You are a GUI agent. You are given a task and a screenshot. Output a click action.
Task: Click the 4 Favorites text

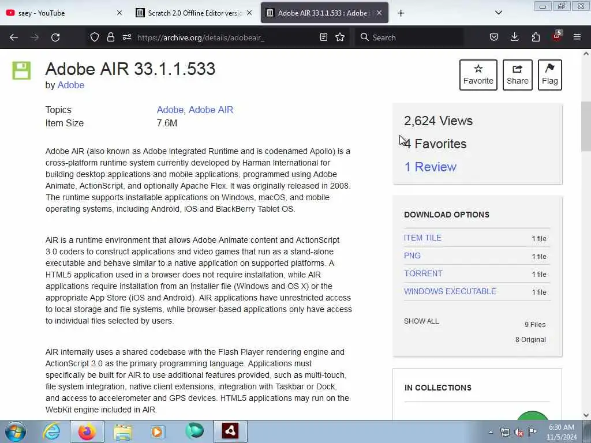click(435, 144)
